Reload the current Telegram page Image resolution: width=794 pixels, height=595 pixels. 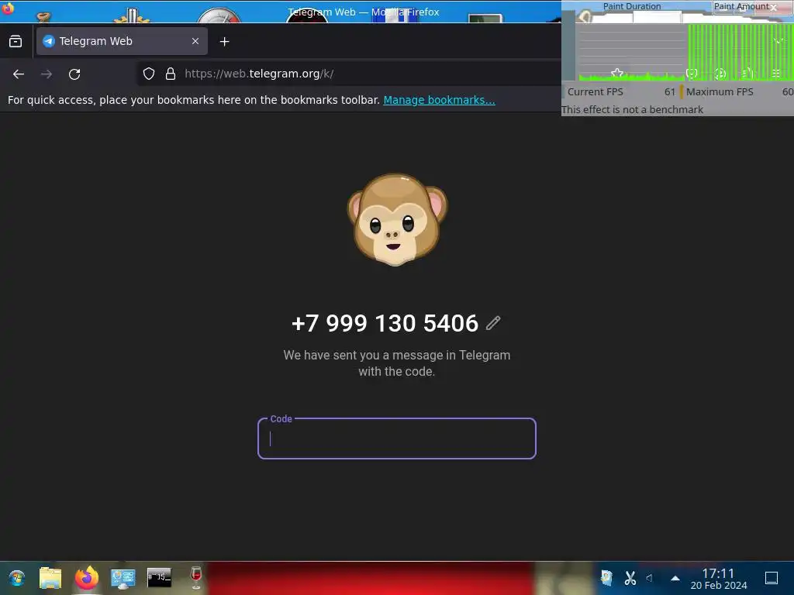[74, 74]
